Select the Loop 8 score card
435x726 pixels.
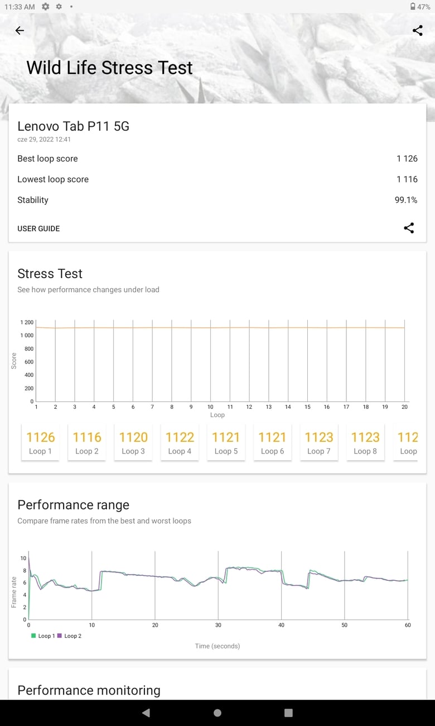365,442
